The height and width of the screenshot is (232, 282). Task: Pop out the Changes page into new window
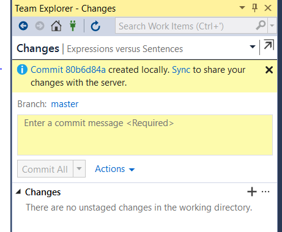coord(269,45)
